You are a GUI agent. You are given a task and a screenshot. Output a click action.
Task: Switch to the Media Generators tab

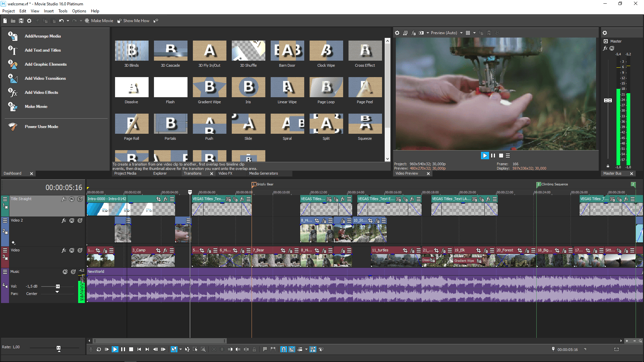tap(263, 174)
